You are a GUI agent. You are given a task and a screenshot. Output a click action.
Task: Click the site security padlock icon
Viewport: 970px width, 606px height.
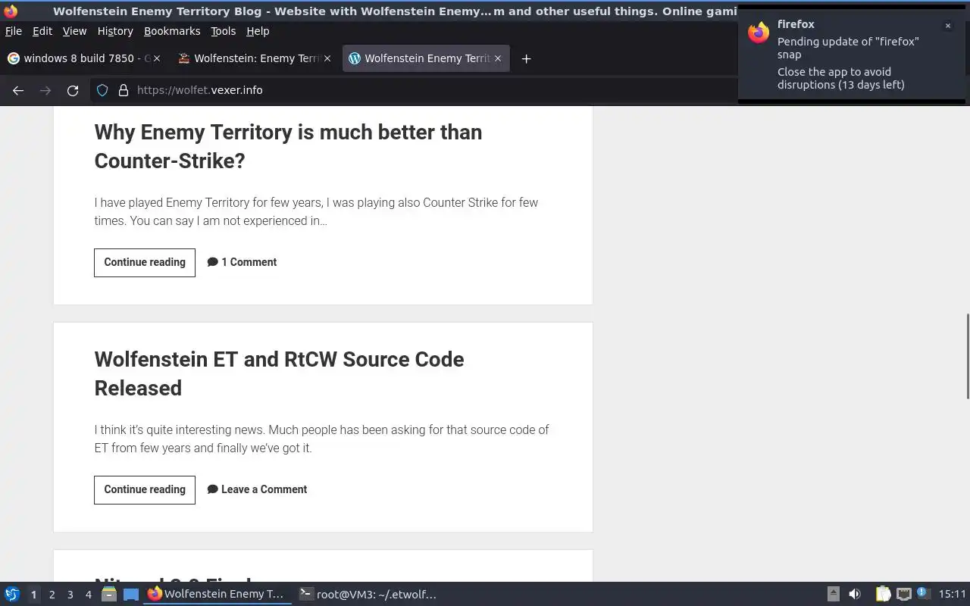click(x=124, y=90)
